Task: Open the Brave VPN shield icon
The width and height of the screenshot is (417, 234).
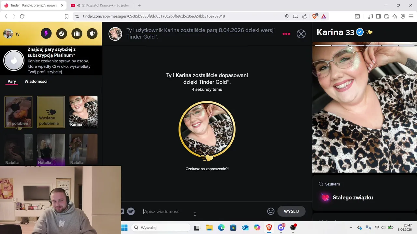Action: [403, 16]
